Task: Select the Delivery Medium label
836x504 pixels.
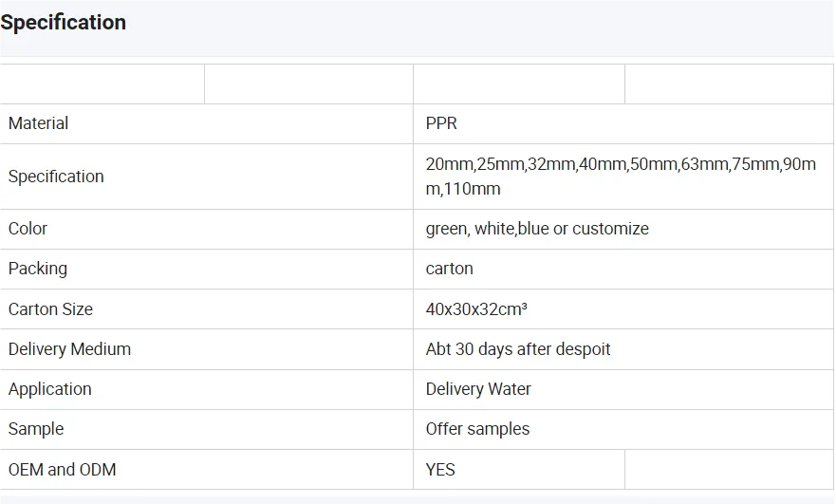Action: click(x=69, y=349)
